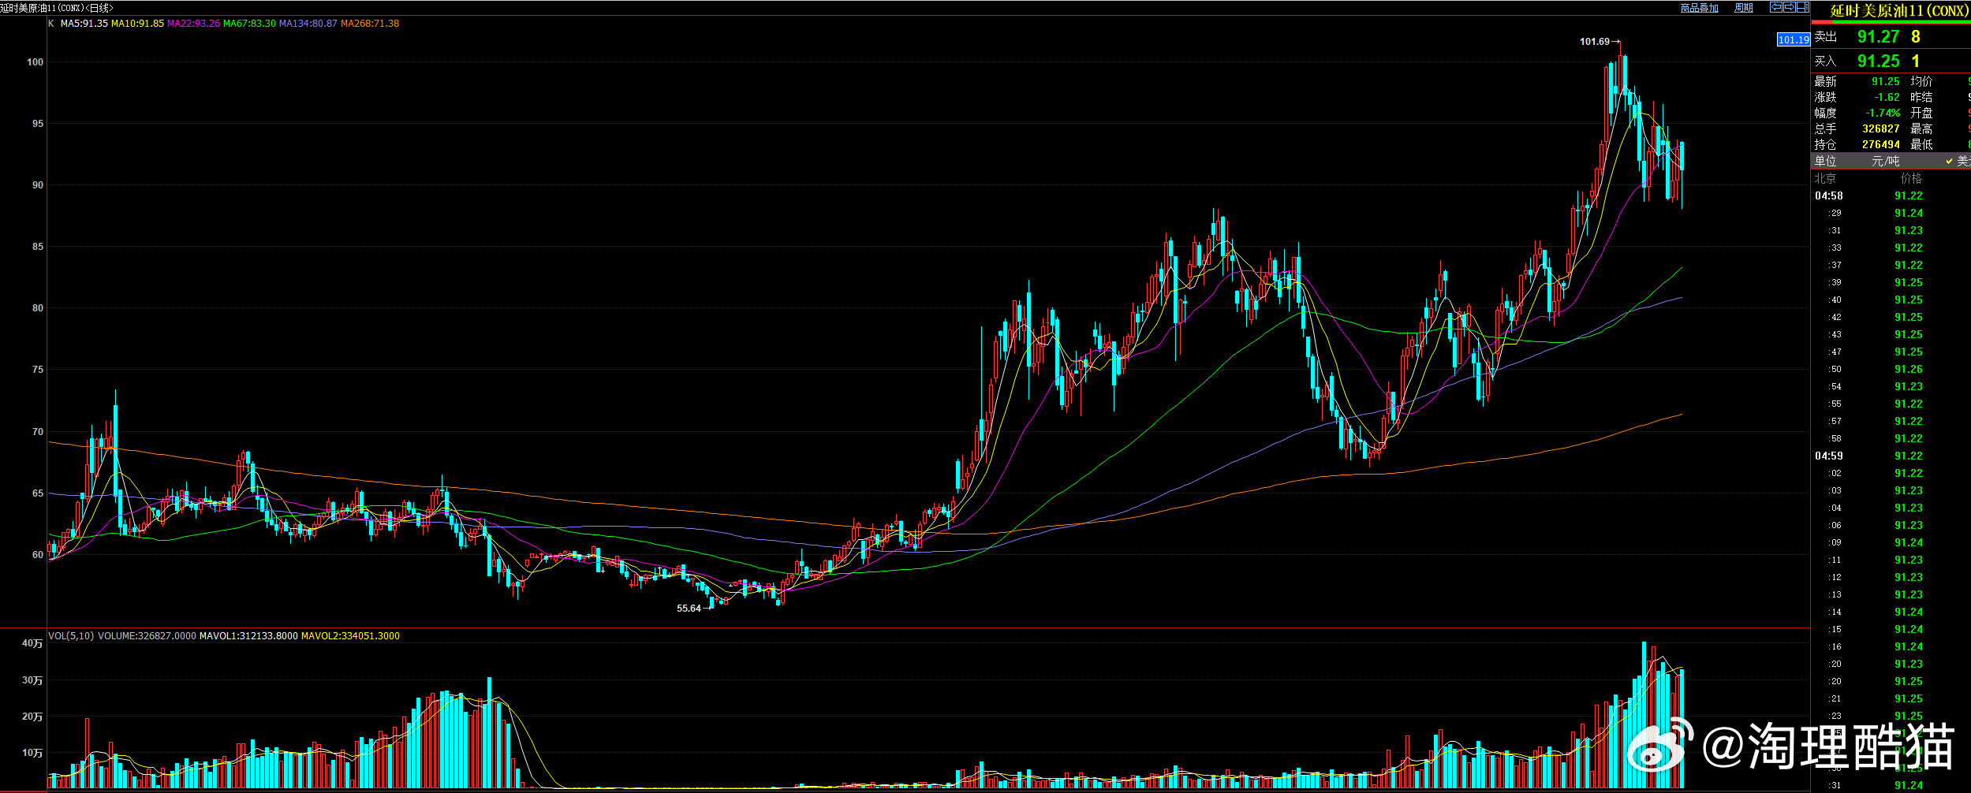
Task: Click the 101.69 high price marker
Action: point(1594,42)
